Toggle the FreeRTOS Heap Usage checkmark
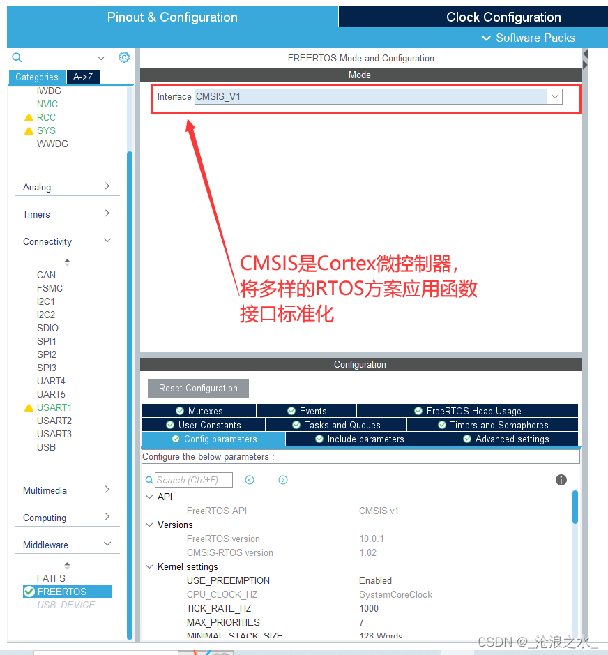Image resolution: width=608 pixels, height=655 pixels. [418, 410]
